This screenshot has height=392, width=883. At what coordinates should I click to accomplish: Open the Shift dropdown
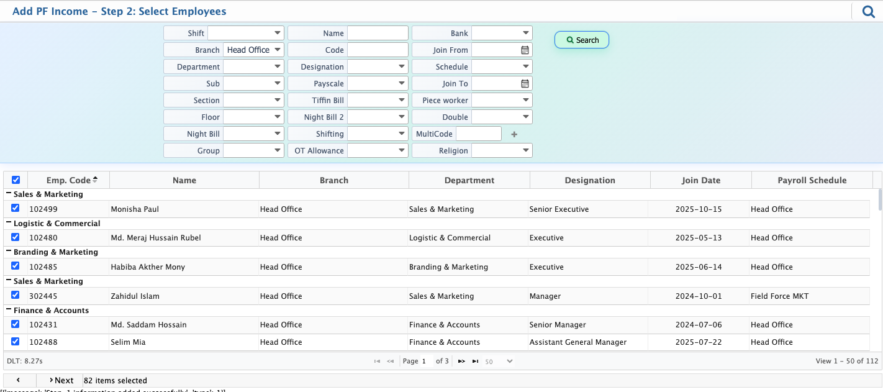coord(246,33)
